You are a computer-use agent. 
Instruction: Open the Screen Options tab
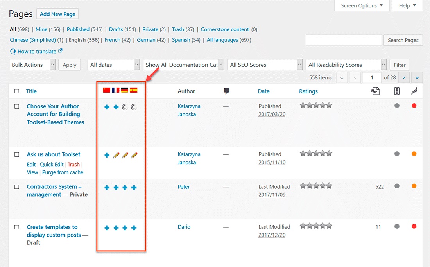[x=362, y=5]
